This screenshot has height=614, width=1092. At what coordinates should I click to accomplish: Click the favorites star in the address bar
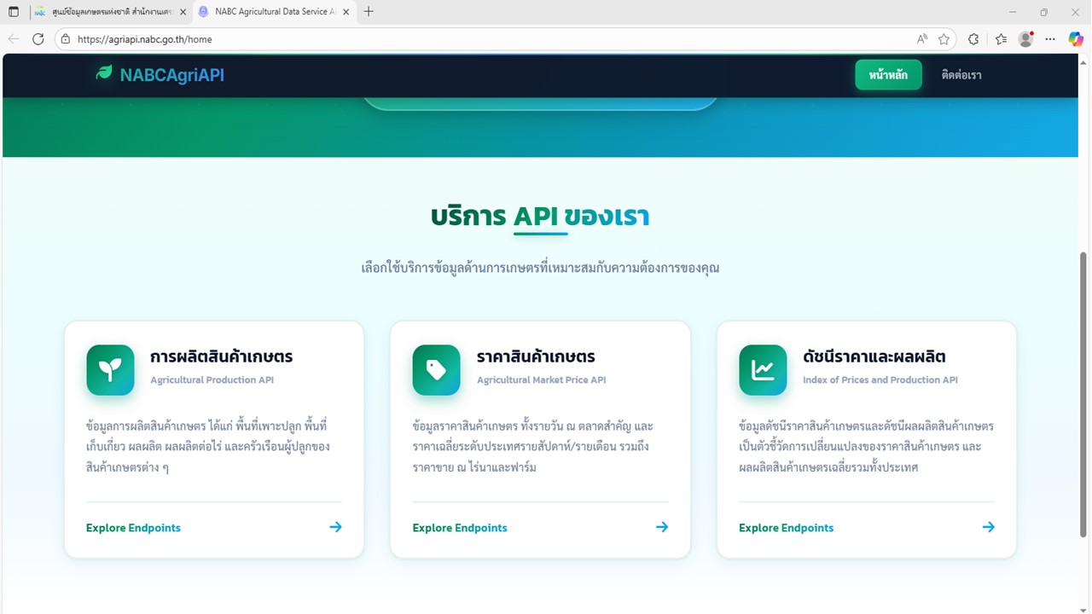pos(944,39)
